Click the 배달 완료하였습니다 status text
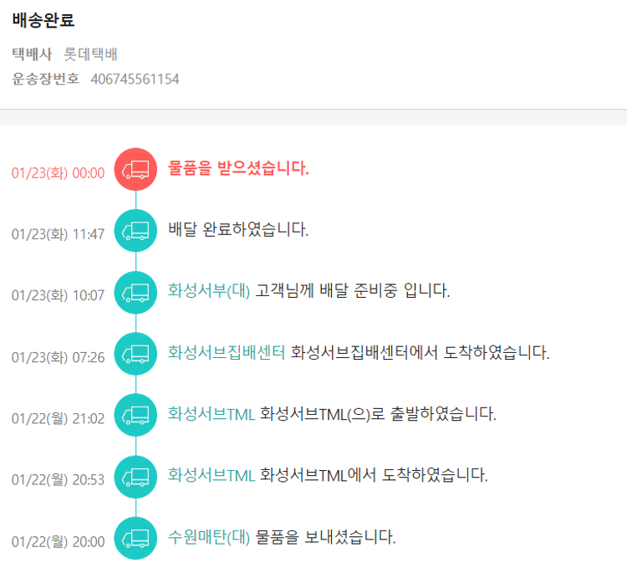627x573 pixels. tap(238, 229)
